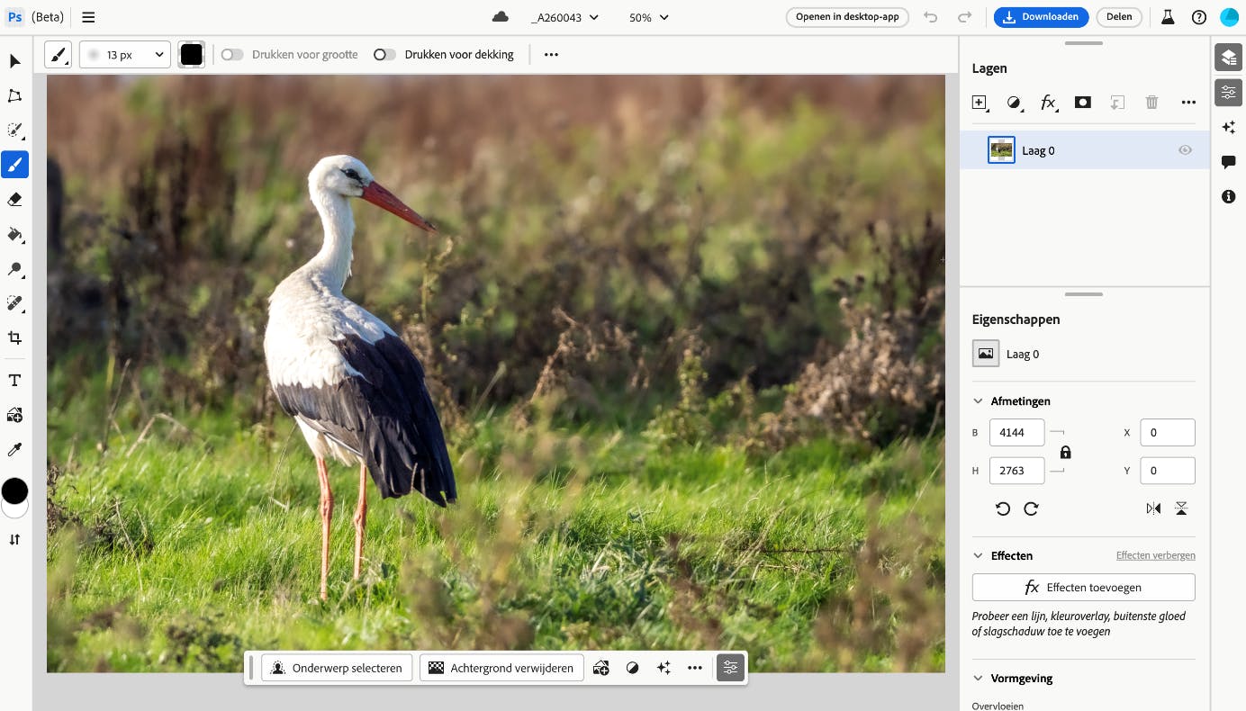Screen dimensions: 1246x711
Task: Click the Effecten verbergen link
Action: click(x=1155, y=555)
